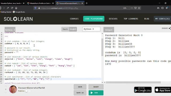The width and height of the screenshot is (171, 96).
Task: Click the browser forward arrow
Action: click(x=4, y=8)
